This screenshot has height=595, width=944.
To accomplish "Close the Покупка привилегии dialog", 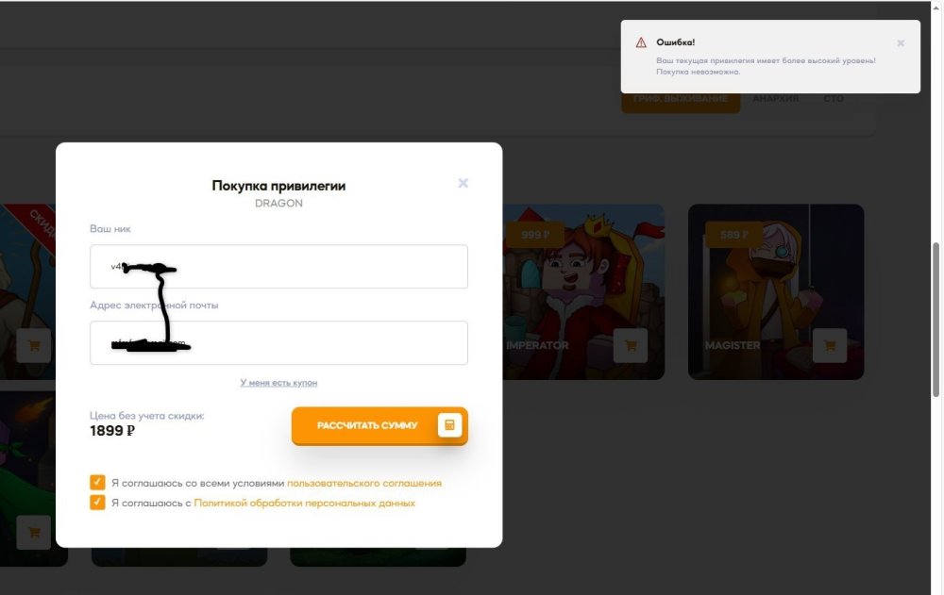I will (x=463, y=183).
